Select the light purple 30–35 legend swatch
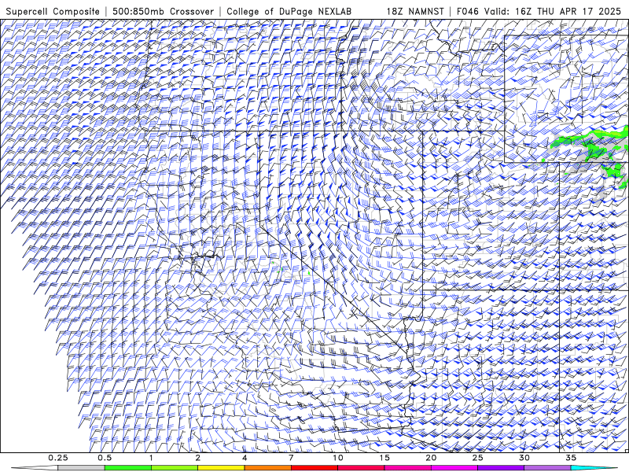The height and width of the screenshot is (472, 629). tap(547, 468)
